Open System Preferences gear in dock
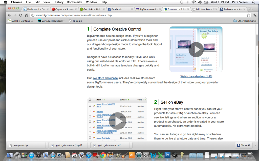The height and width of the screenshot is (161, 259). coord(146,155)
